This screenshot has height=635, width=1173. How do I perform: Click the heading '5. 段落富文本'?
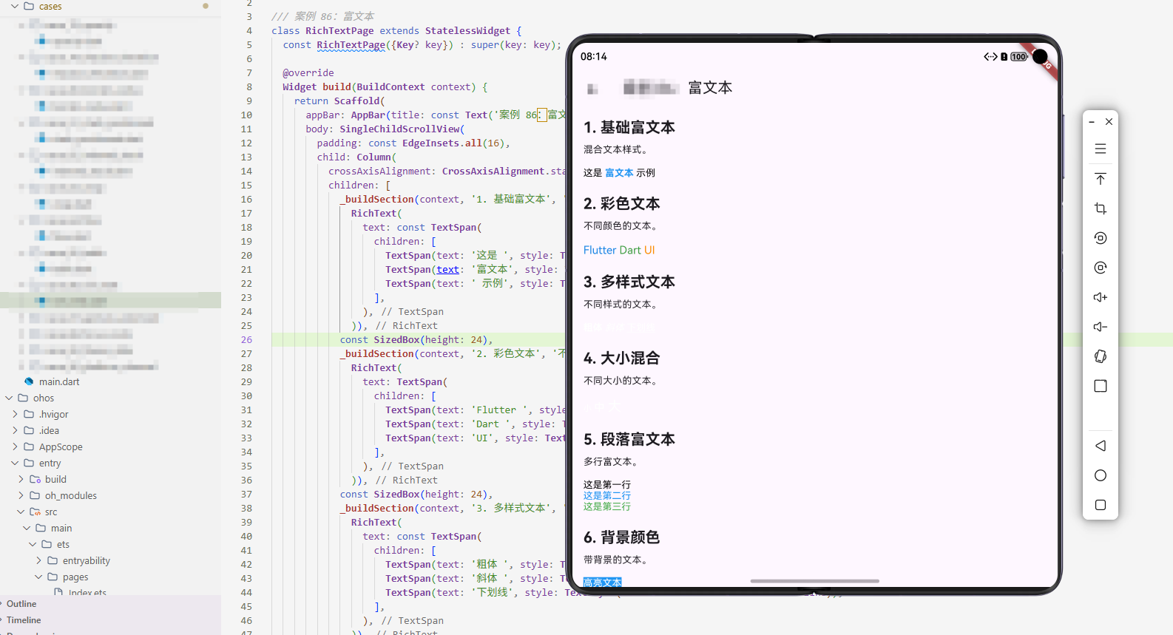[629, 439]
